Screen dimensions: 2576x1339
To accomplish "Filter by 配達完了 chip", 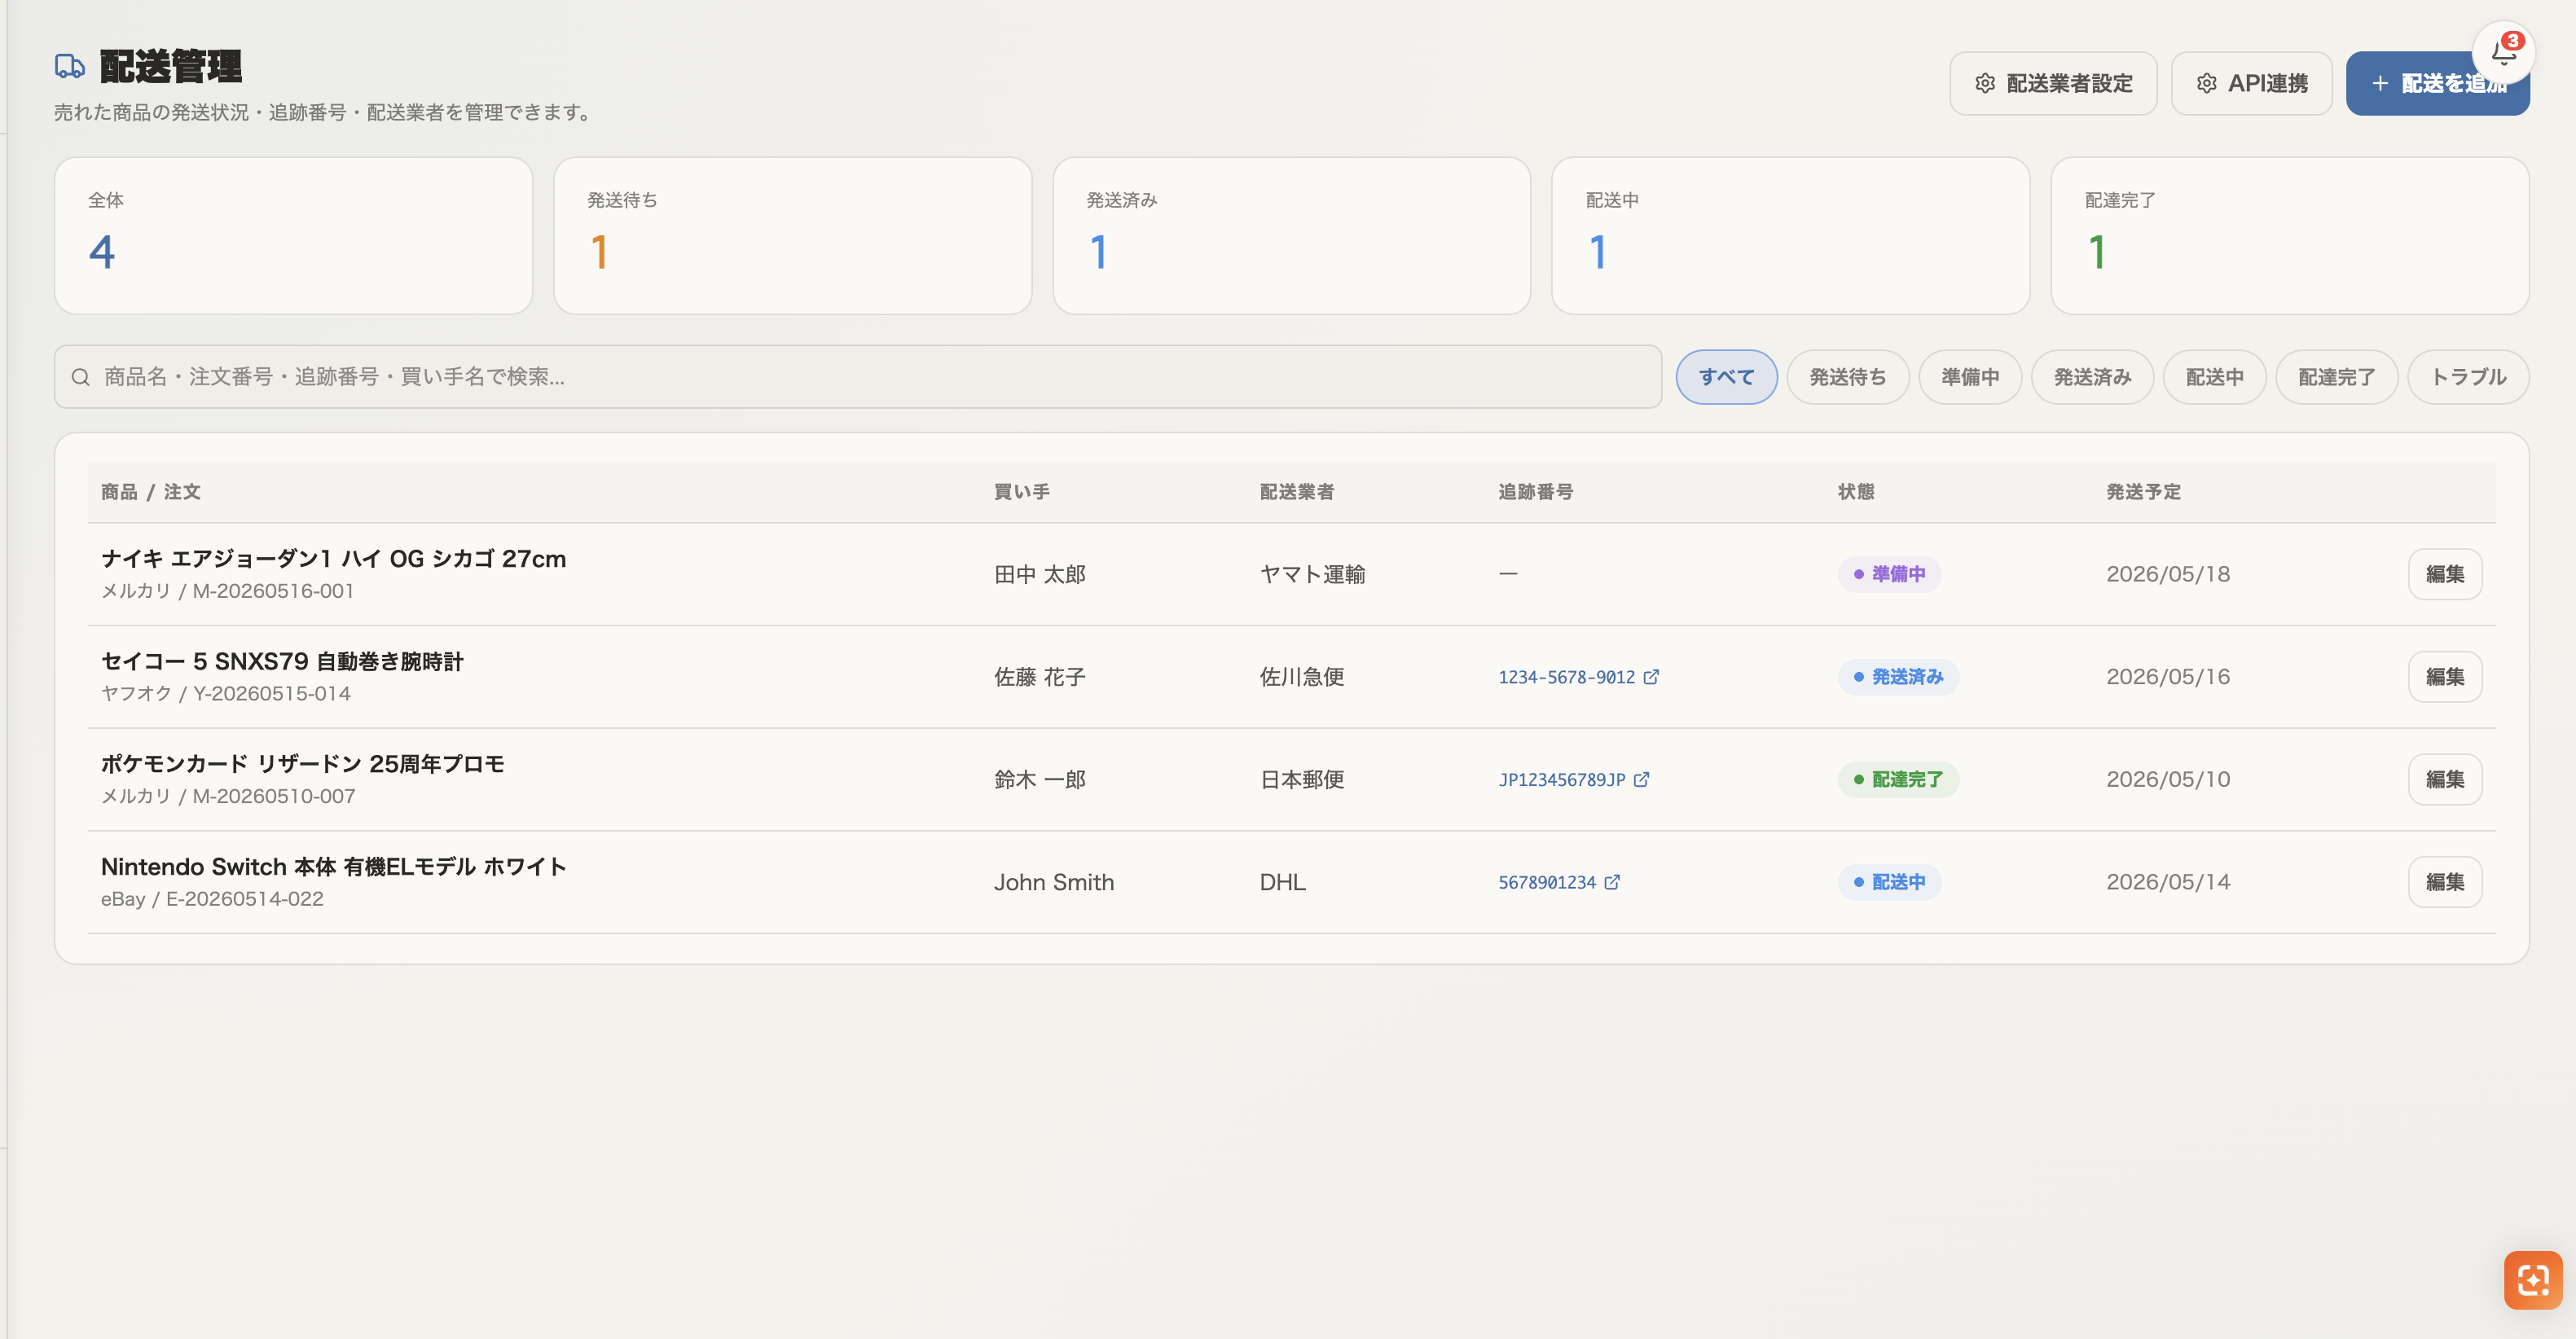I will pyautogui.click(x=2336, y=377).
